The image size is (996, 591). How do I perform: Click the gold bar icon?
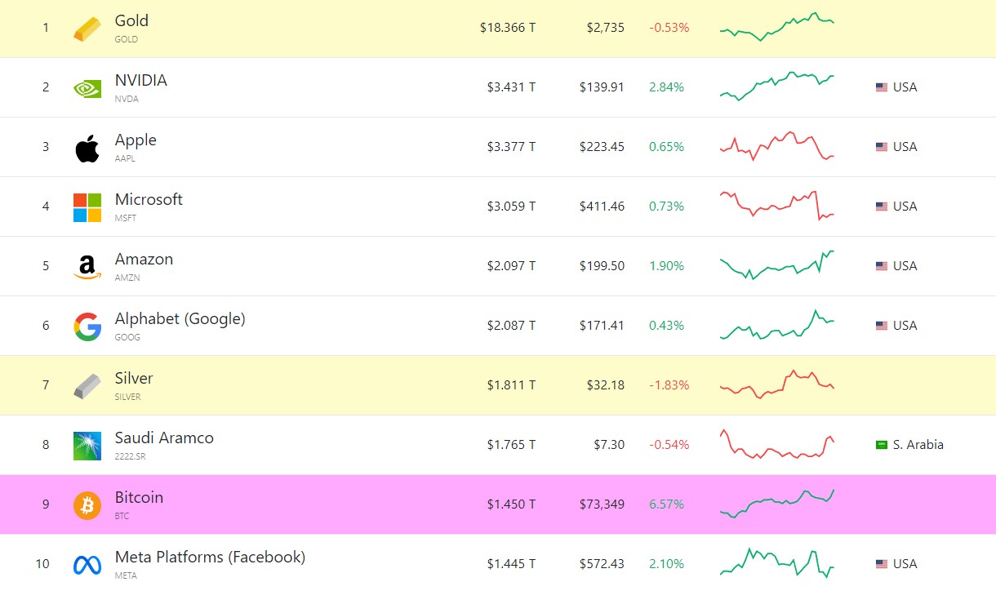pyautogui.click(x=87, y=27)
